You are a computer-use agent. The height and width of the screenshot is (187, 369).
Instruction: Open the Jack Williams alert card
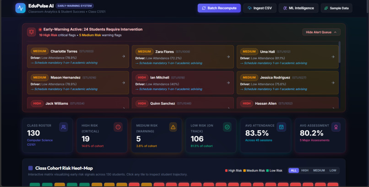tap(78, 103)
